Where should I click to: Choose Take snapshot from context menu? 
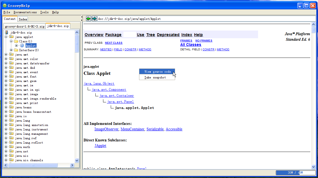[157, 77]
